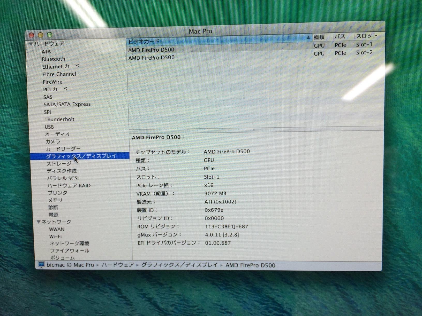This screenshot has height=316, width=422.
Task: Open the ストレージ sidebar item
Action: point(59,164)
